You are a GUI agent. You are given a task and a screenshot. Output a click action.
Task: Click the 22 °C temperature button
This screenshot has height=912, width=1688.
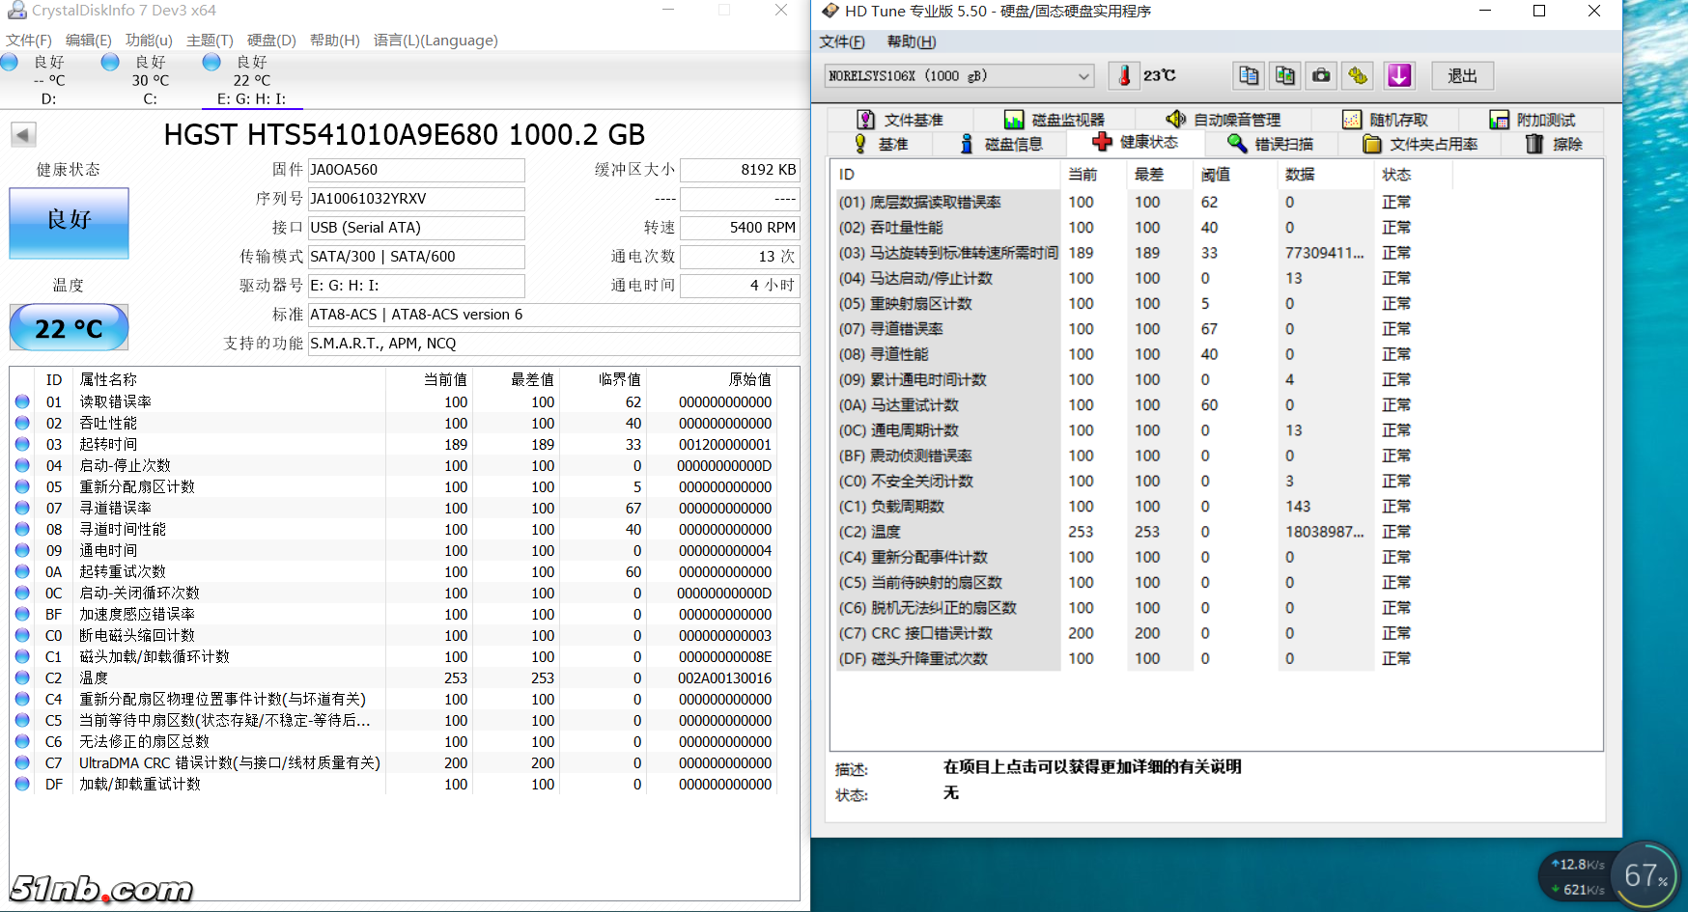(x=69, y=328)
